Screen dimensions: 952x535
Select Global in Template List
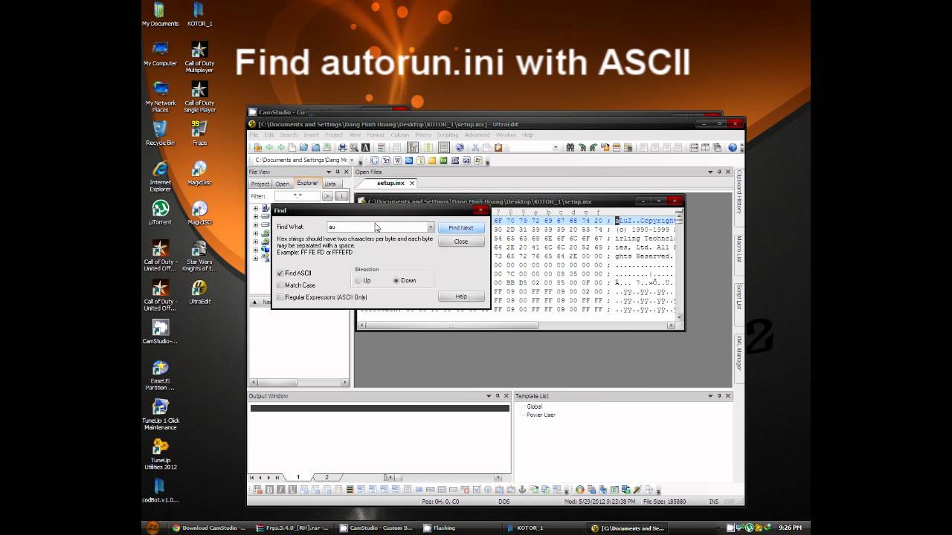click(x=535, y=406)
